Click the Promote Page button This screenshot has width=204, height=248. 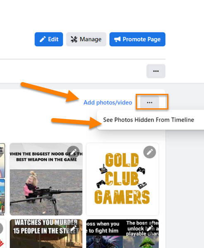coord(137,39)
